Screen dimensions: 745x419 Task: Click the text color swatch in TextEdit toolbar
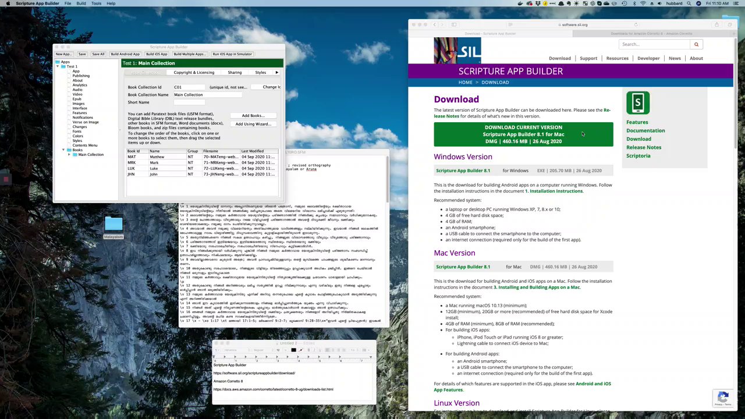click(x=293, y=350)
